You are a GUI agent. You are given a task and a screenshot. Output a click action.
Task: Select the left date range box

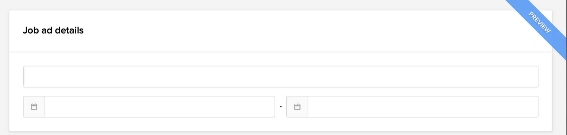[x=149, y=107]
